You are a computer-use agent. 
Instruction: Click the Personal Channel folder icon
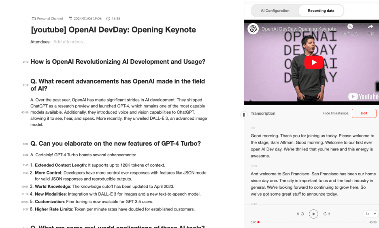pyautogui.click(x=34, y=19)
